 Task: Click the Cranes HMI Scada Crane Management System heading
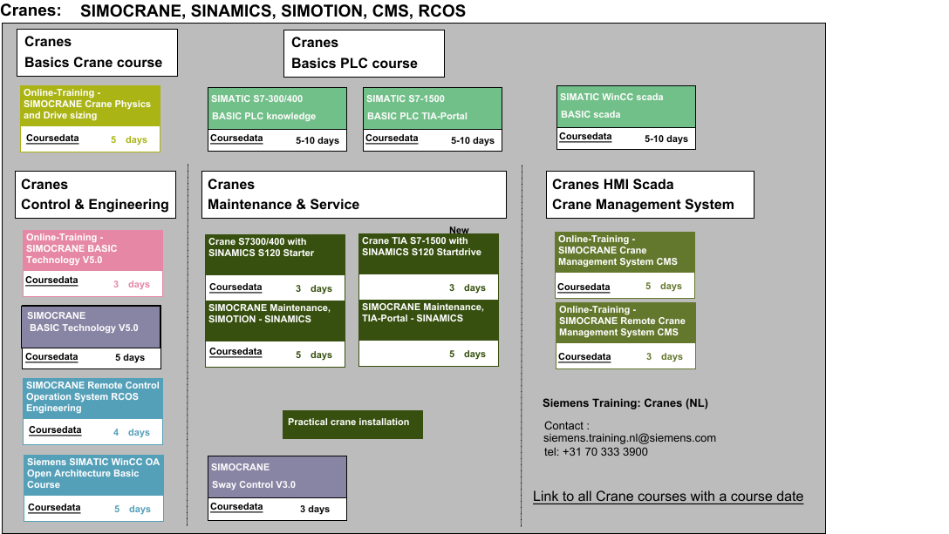(650, 195)
